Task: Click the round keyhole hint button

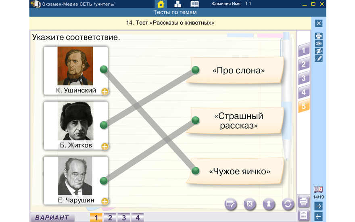Action: (269, 204)
